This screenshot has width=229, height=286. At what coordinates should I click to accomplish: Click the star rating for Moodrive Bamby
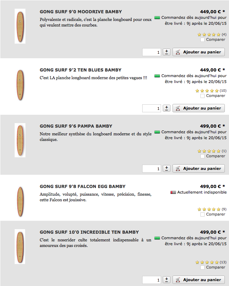[x=209, y=35]
